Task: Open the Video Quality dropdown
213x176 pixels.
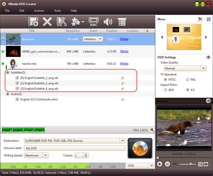Action: click(185, 68)
